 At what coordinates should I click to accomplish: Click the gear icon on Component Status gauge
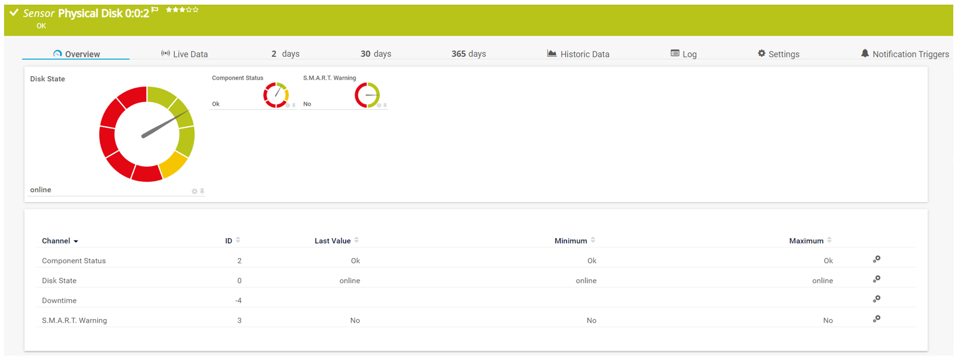coord(288,105)
